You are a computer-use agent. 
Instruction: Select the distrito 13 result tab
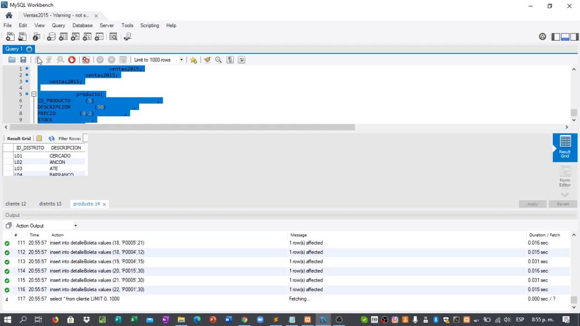50,204
